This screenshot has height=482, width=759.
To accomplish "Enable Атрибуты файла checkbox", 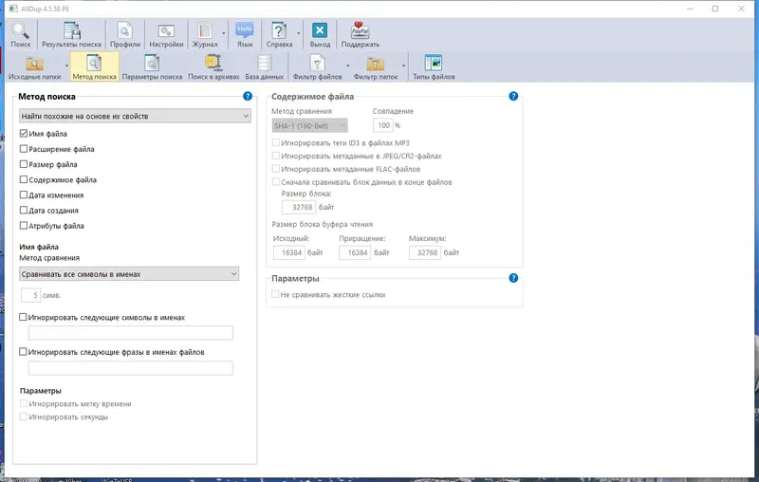I will (23, 226).
